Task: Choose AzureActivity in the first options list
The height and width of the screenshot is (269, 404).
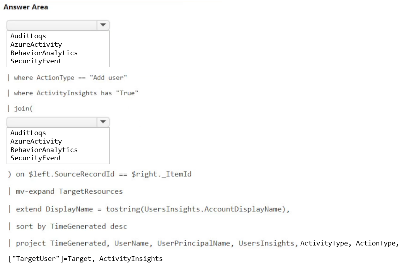Action: (36, 44)
